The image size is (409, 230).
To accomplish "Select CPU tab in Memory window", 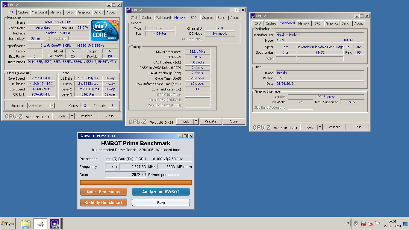I will (x=134, y=18).
